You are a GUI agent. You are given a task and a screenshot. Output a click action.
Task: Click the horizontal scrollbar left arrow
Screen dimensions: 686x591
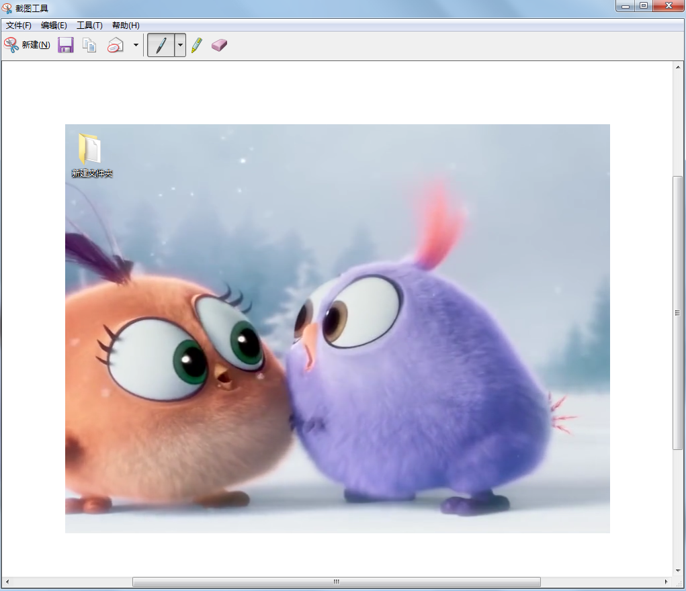(7, 582)
